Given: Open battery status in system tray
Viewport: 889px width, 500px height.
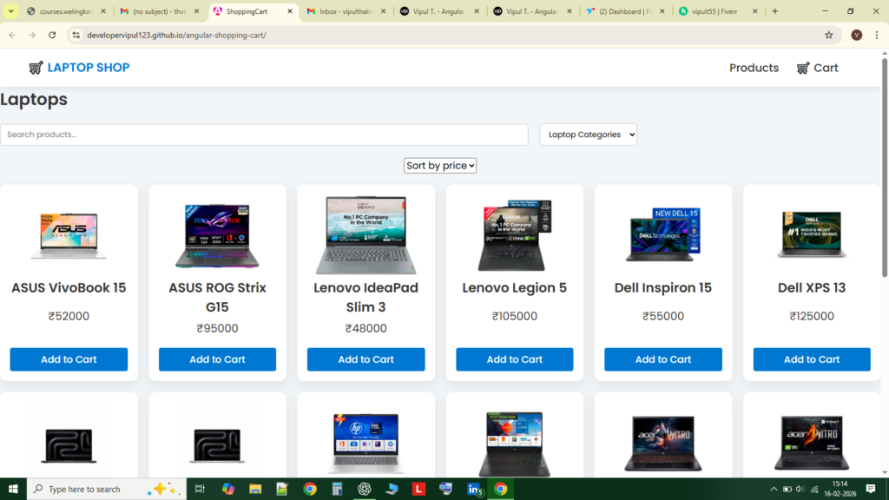Looking at the screenshot, I should coord(787,489).
